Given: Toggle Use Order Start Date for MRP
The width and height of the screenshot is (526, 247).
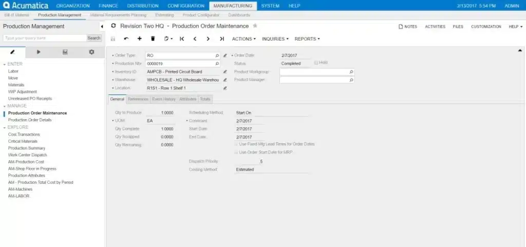Looking at the screenshot, I should click(x=236, y=153).
